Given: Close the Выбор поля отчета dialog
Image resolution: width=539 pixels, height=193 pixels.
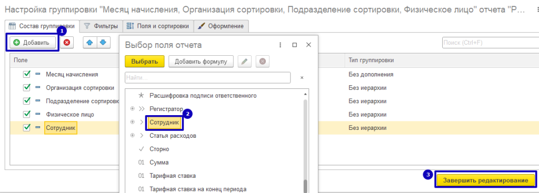Looking at the screenshot, I should coord(308,45).
